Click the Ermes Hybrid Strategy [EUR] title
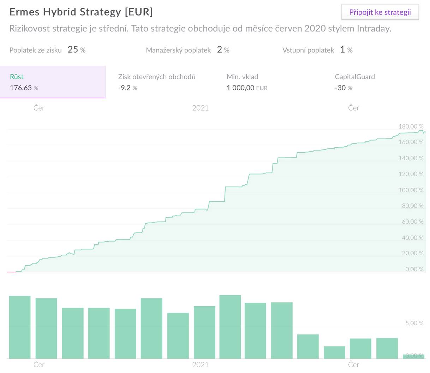 (x=81, y=12)
